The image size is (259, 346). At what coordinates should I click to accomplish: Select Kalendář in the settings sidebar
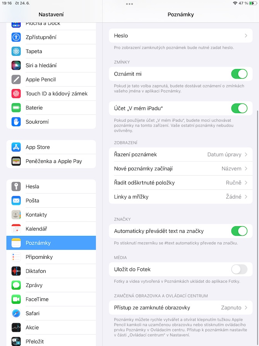tap(51, 229)
